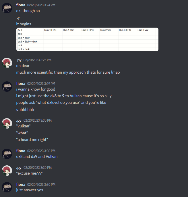Click fiona's avatar on the 3:24 PM message
This screenshot has width=188, height=197.
click(7, 8)
